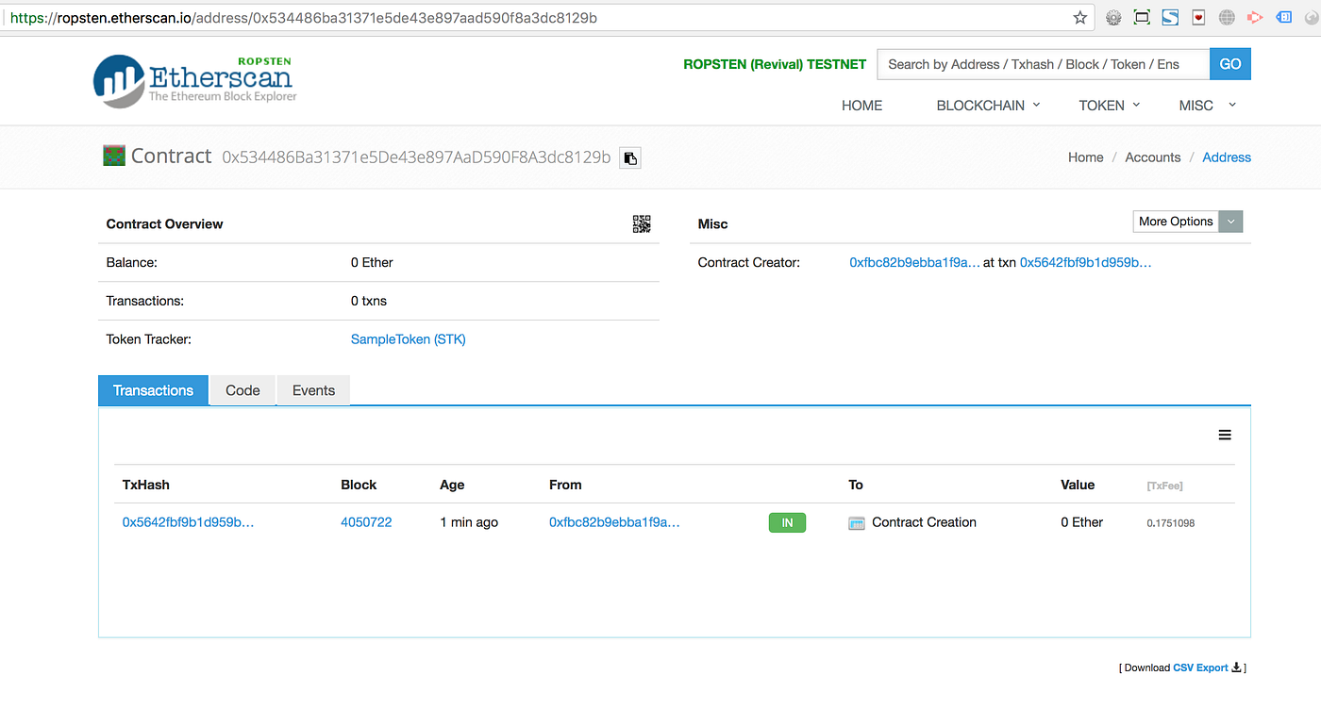Viewport: 1321px width, 725px height.
Task: Open the More Options dropdown
Action: (1188, 222)
